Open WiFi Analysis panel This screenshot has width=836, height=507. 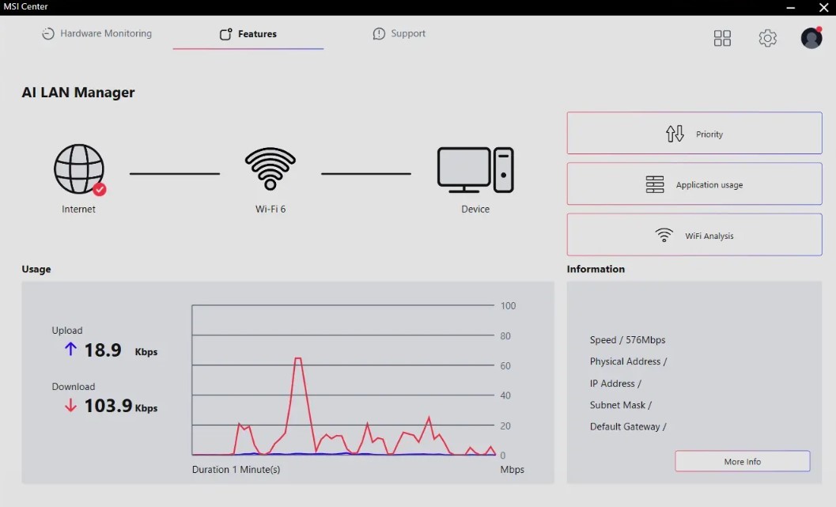[x=694, y=235]
